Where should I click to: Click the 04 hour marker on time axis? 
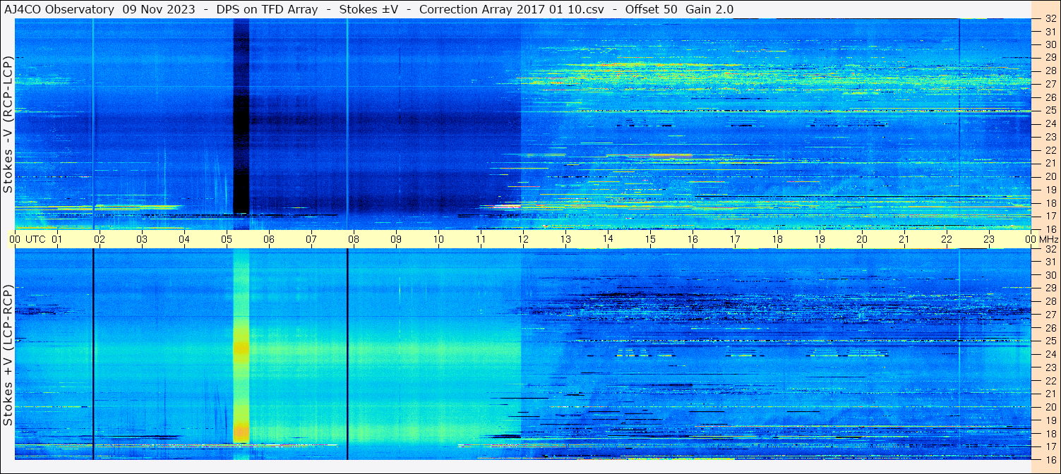tap(184, 239)
